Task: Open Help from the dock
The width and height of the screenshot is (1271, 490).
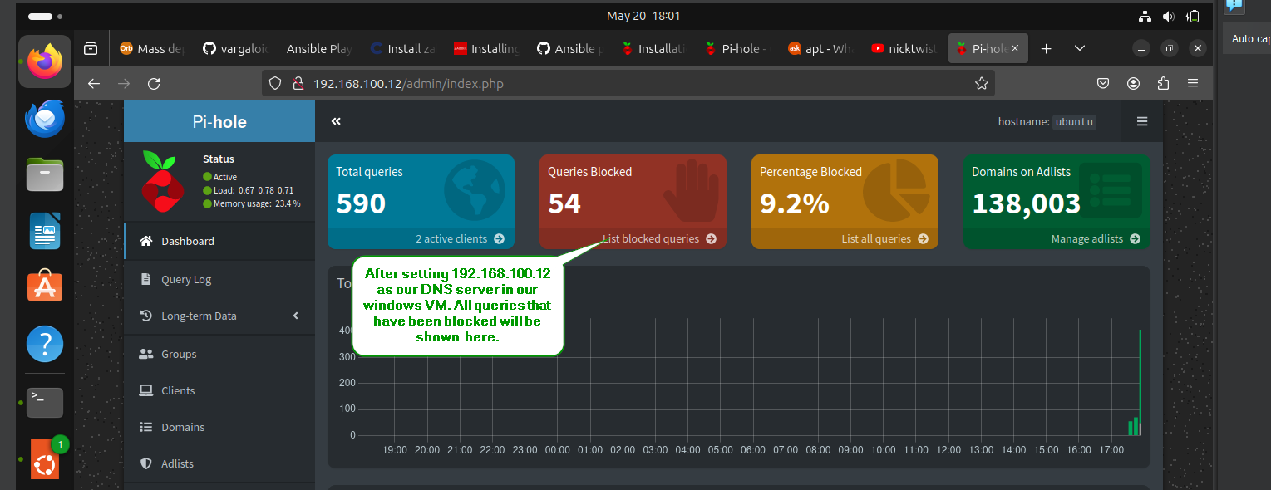Action: pos(45,343)
